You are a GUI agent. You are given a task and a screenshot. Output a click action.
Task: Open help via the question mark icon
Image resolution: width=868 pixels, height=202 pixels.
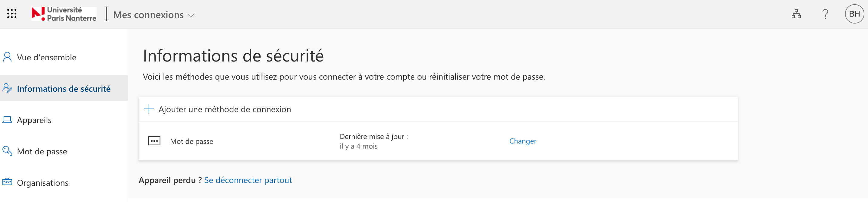click(x=825, y=14)
